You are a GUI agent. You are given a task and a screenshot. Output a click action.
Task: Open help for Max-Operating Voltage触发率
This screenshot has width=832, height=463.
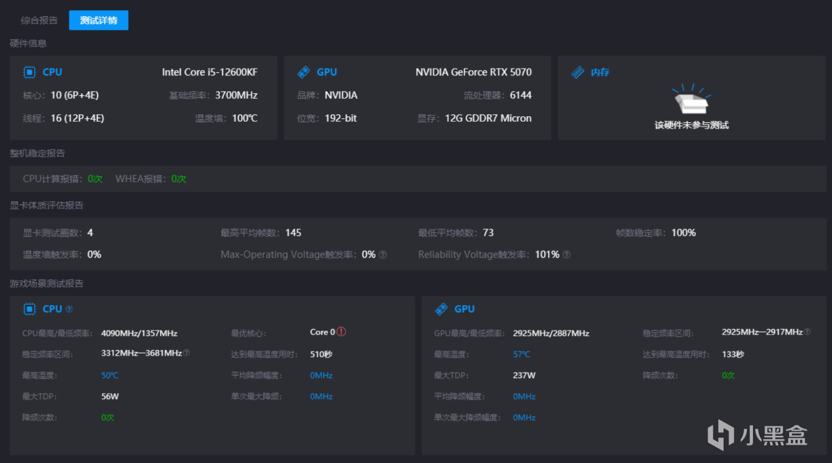[x=383, y=255]
